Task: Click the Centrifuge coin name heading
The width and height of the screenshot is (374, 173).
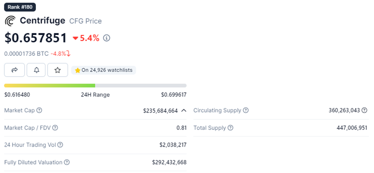Action: (x=42, y=20)
